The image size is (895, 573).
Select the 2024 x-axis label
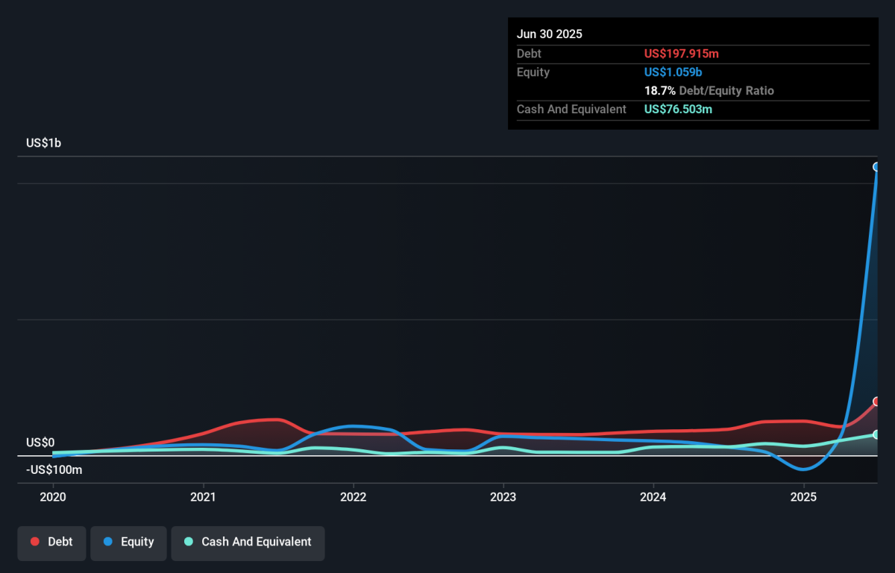tap(653, 496)
